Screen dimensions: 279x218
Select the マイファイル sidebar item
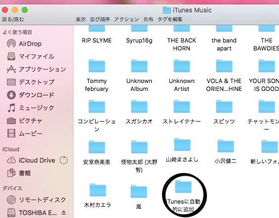(31, 56)
